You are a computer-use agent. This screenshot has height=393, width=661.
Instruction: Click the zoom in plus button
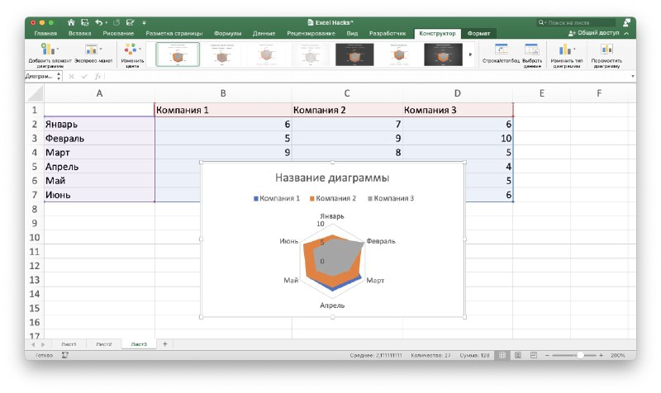[602, 356]
